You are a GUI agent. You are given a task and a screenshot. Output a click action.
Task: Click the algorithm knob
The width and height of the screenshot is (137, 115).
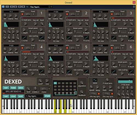tap(82, 83)
